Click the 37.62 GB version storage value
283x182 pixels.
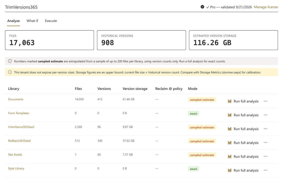[128, 141]
